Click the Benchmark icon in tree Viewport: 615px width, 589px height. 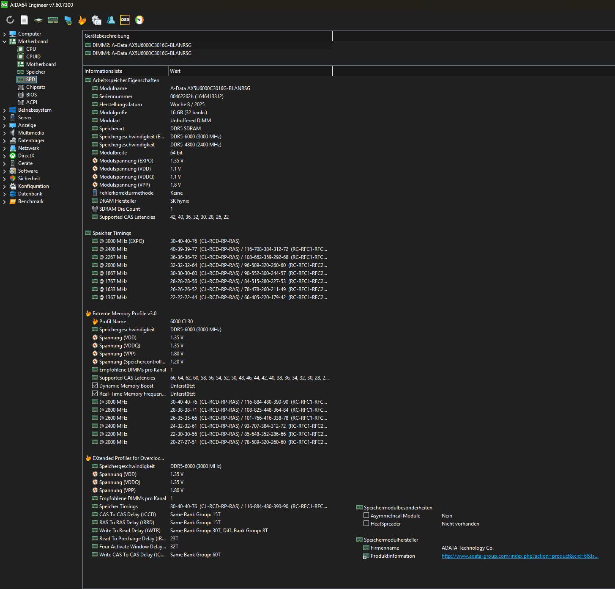[13, 201]
